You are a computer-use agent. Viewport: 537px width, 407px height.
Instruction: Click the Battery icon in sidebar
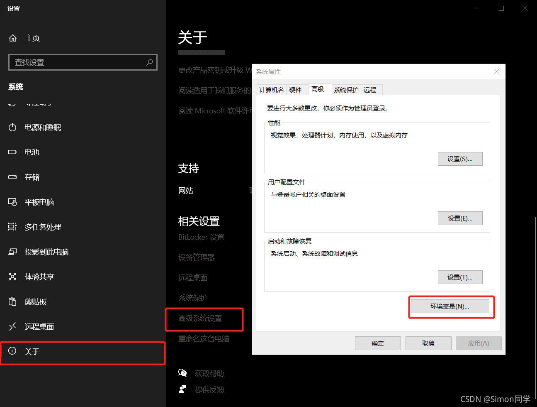(12, 152)
